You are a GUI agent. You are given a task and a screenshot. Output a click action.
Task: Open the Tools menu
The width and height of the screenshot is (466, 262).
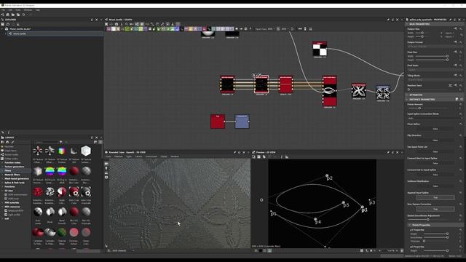tap(18, 9)
